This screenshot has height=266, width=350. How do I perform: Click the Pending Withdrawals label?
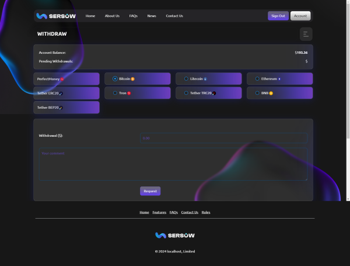pos(56,61)
